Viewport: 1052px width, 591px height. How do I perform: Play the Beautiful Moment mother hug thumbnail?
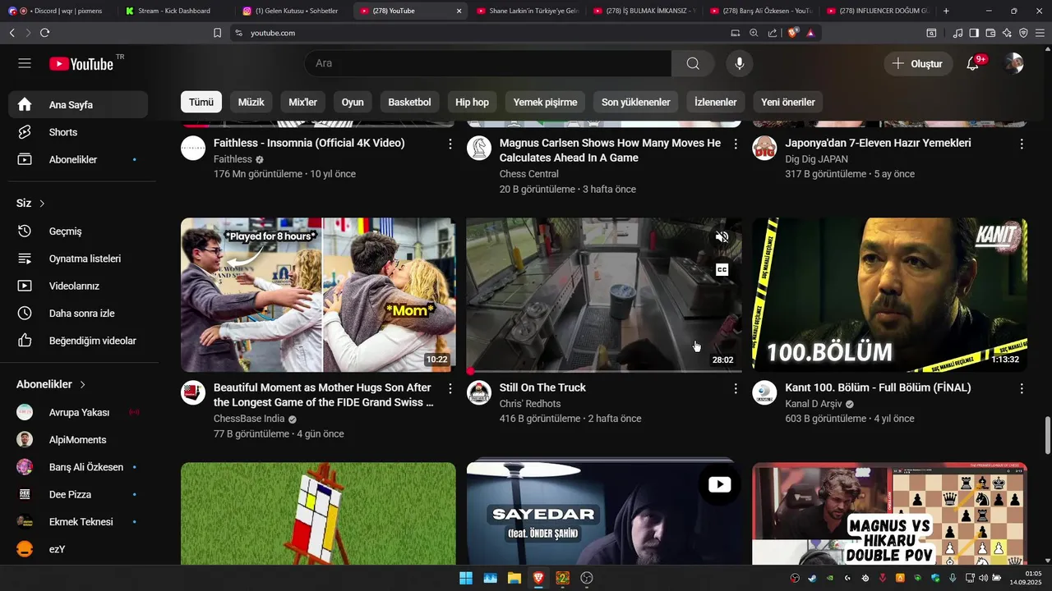pos(318,295)
